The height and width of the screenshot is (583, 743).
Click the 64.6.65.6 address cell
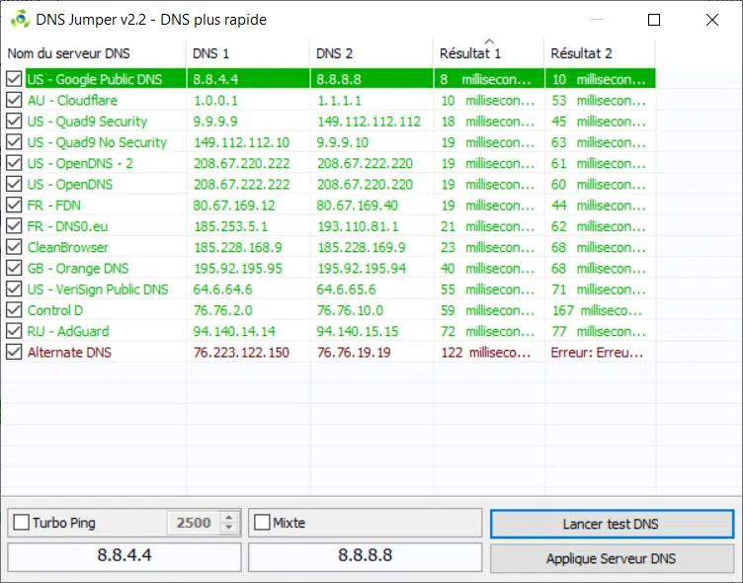point(346,289)
